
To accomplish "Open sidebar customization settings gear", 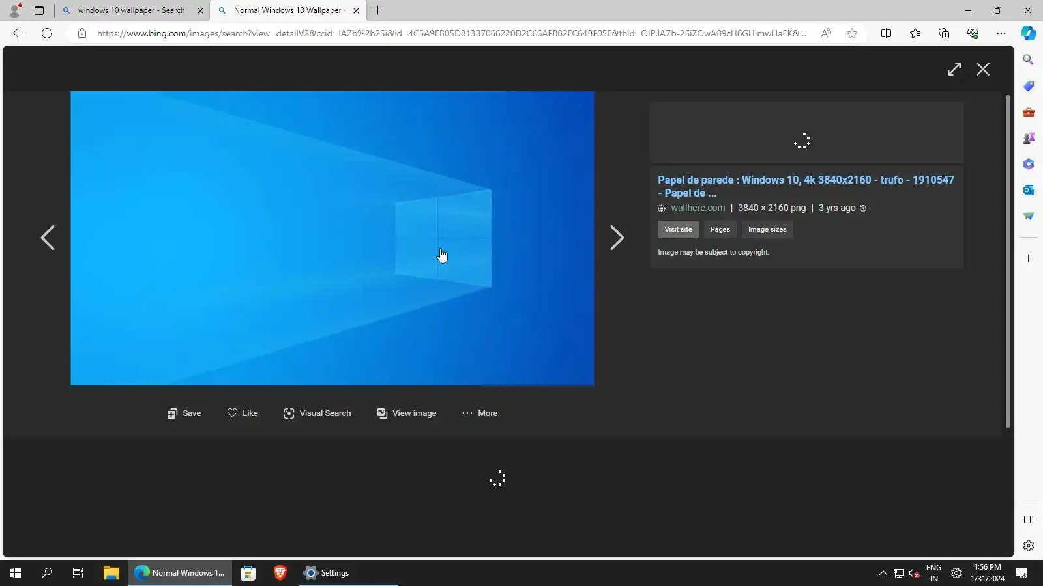I will 1029,546.
